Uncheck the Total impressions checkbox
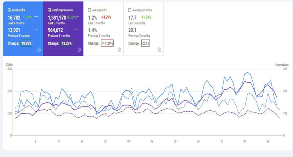The image size is (293, 157). coord(49,10)
